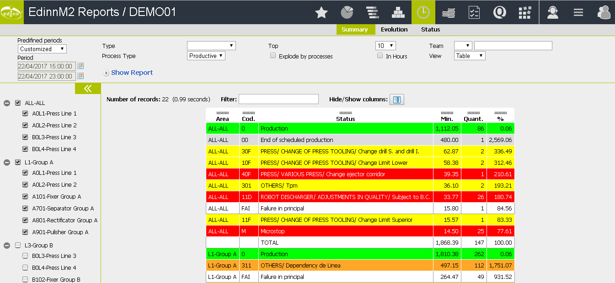The height and width of the screenshot is (283, 615).
Task: Open the favorites star icon
Action: [321, 12]
